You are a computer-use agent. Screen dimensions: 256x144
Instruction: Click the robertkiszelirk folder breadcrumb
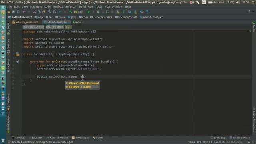coord(101,17)
